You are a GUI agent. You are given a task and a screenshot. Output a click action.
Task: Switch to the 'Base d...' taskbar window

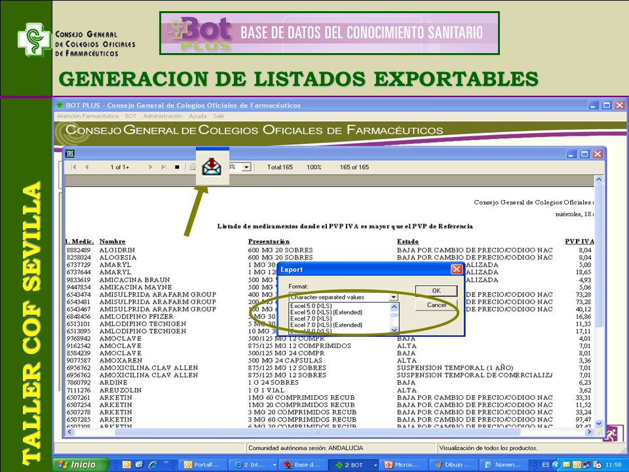click(x=303, y=465)
